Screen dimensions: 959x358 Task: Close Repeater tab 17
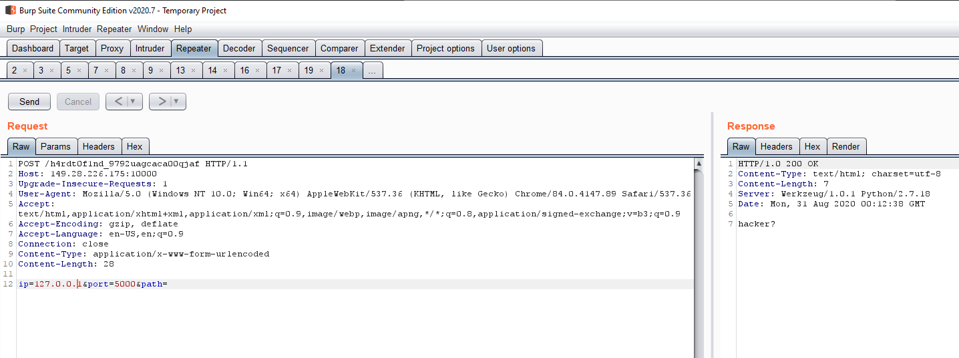click(x=290, y=70)
